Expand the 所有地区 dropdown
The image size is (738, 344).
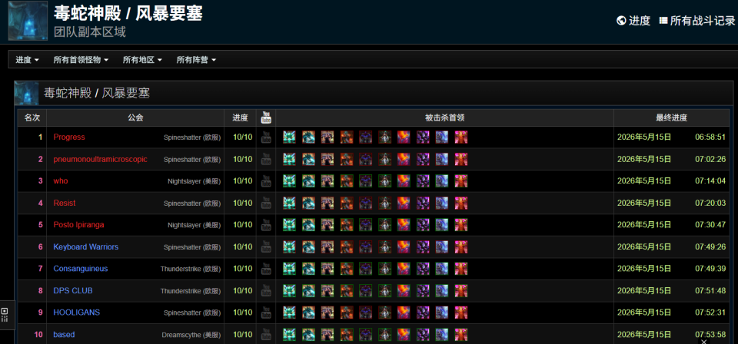[x=143, y=60]
